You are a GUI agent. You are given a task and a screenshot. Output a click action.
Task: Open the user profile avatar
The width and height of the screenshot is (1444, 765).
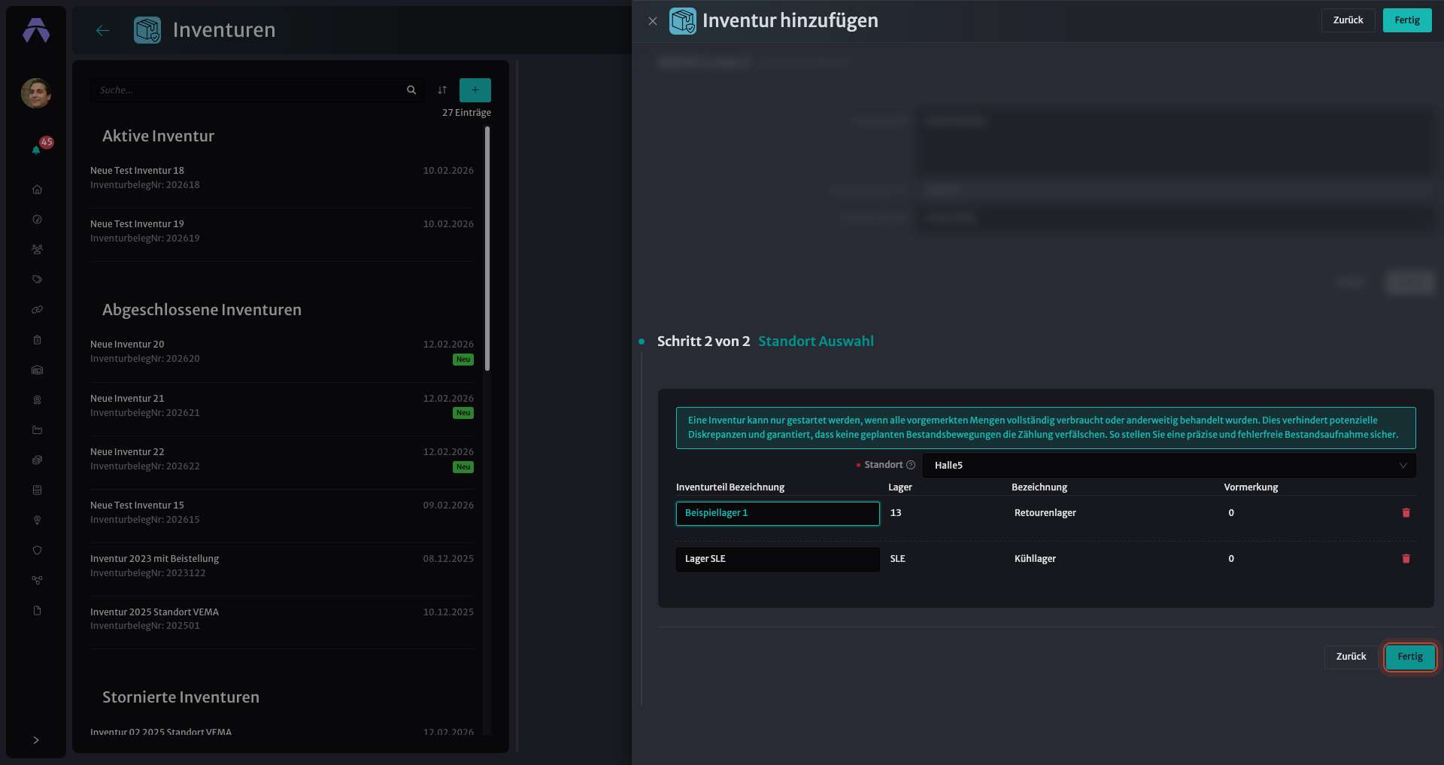[36, 93]
